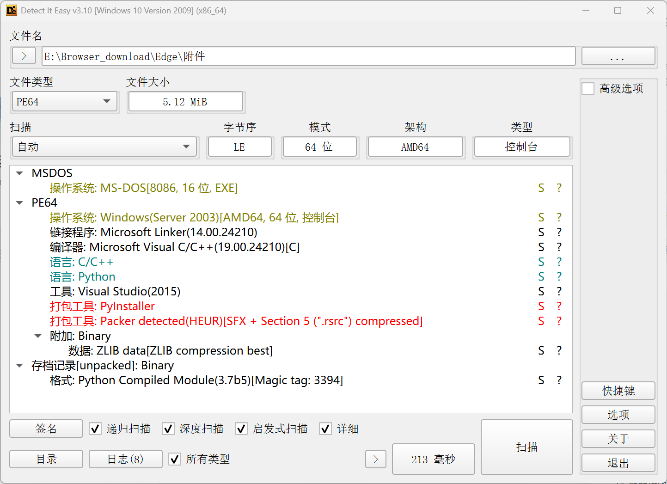Viewport: 667px width, 484px height.
Task: Click the ? button on the PyInstaller row
Action: click(559, 306)
